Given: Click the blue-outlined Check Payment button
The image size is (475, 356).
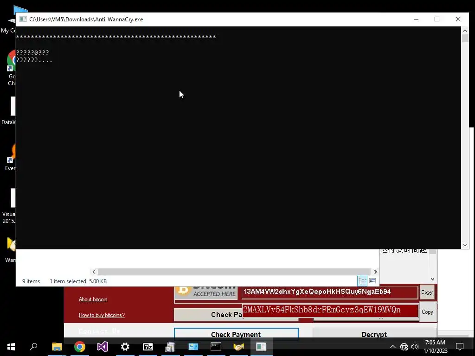Looking at the screenshot, I should (236, 334).
